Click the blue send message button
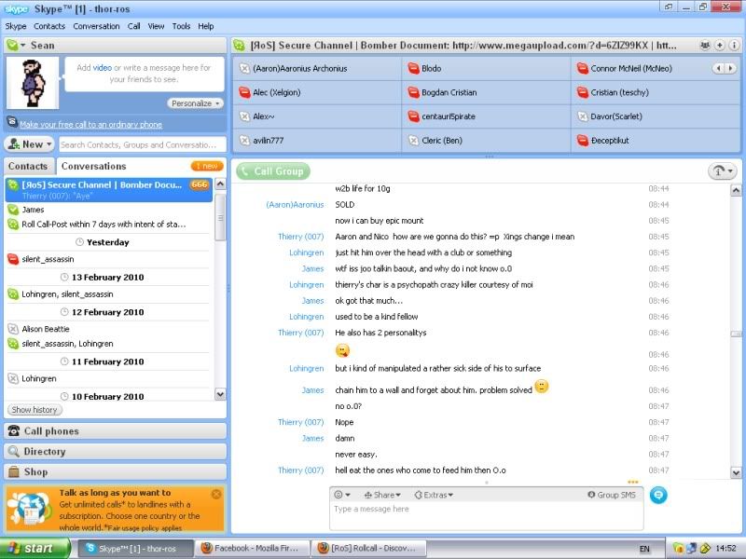Screen dimensions: 746x559 coord(658,496)
